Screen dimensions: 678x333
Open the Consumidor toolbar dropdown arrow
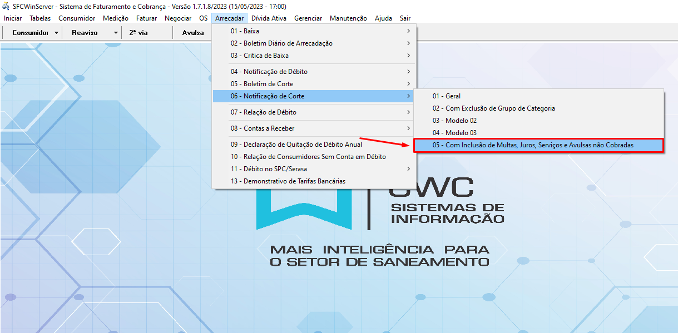tap(57, 33)
